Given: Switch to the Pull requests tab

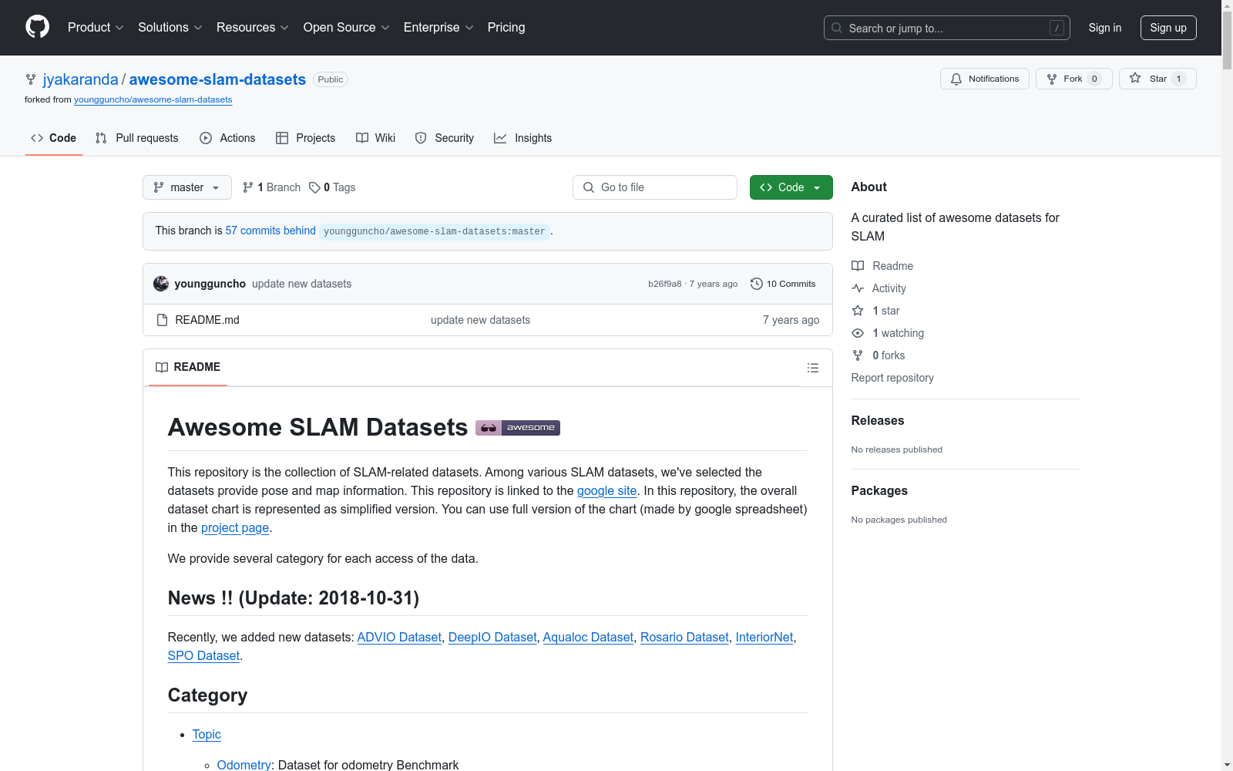Looking at the screenshot, I should tap(137, 138).
